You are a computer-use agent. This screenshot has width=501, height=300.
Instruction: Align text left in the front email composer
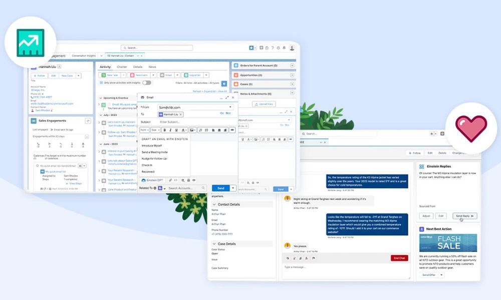pos(213,130)
